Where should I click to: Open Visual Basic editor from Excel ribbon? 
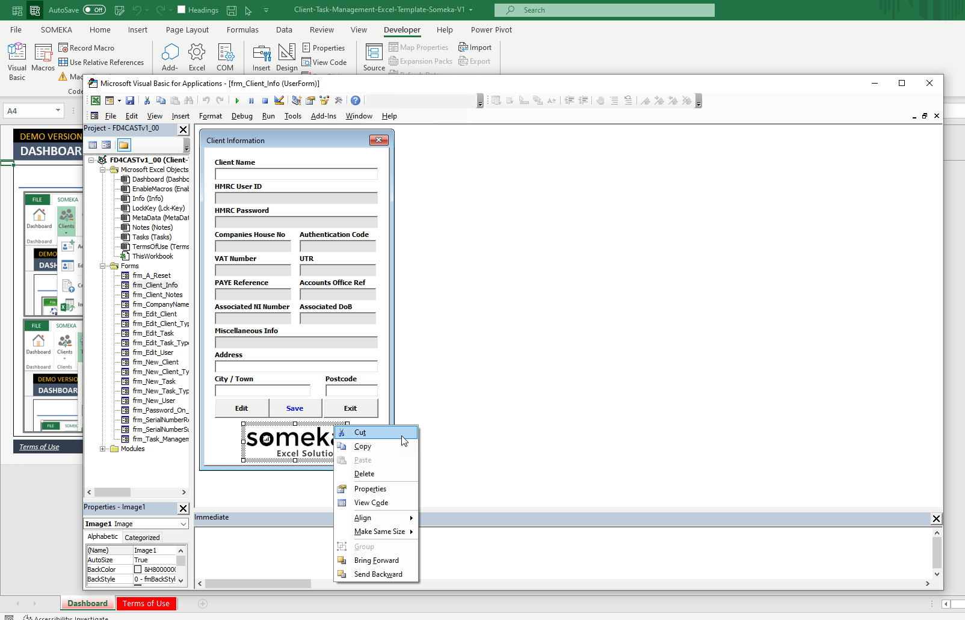17,61
